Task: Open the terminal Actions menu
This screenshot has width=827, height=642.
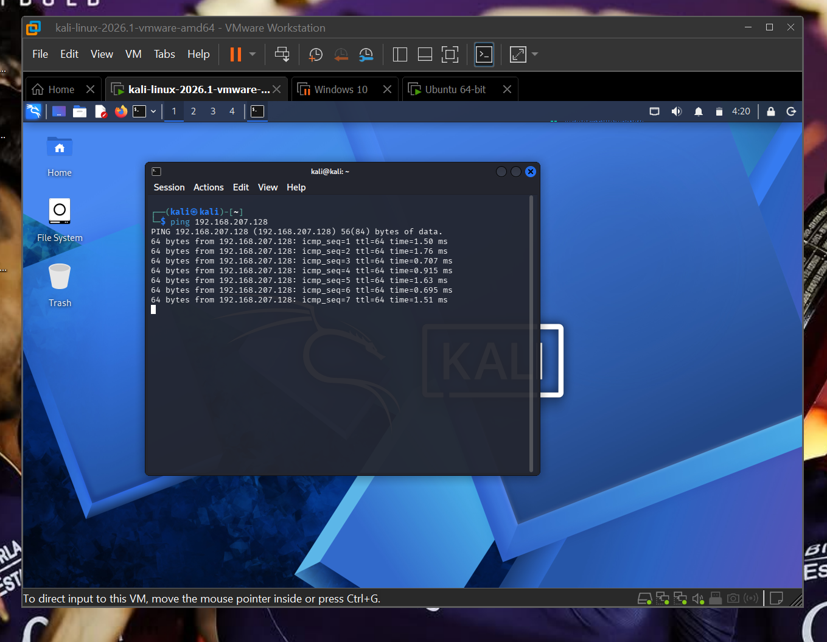Action: [209, 187]
